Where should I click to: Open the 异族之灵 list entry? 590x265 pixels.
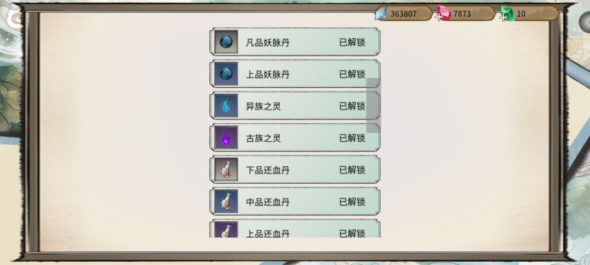coord(295,105)
